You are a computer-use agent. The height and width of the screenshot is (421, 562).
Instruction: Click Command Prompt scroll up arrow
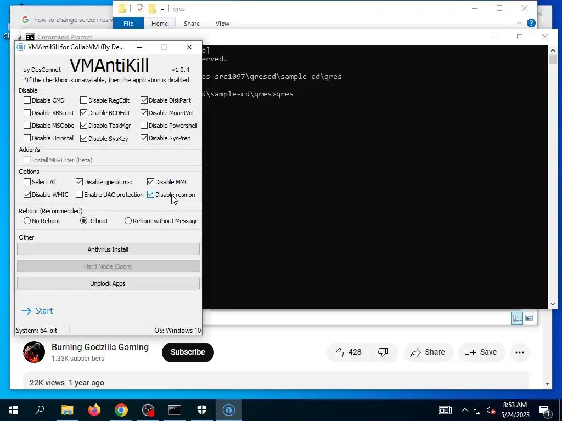coord(553,50)
